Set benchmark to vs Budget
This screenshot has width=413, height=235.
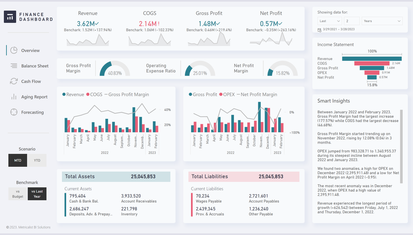(x=18, y=194)
